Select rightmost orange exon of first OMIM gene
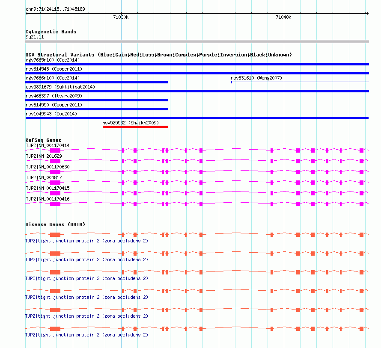 (x=362, y=235)
